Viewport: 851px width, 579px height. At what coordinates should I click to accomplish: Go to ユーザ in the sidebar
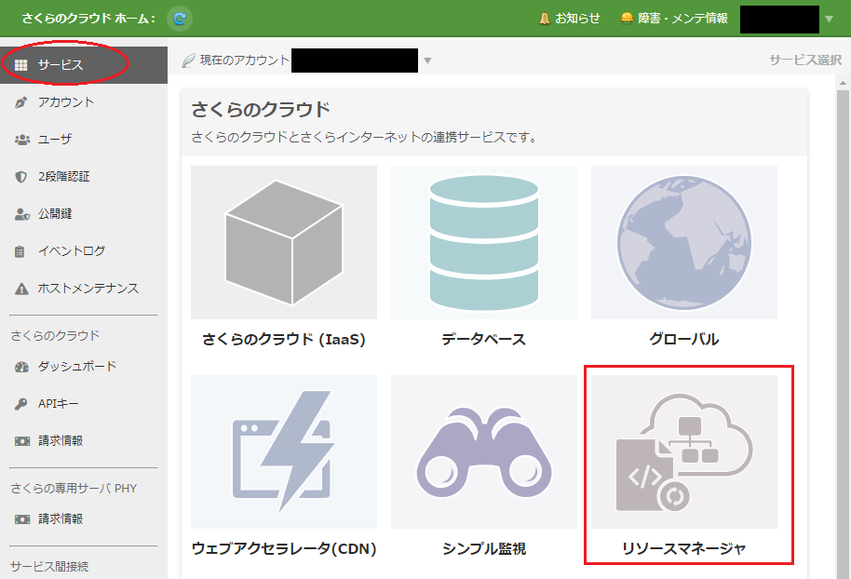pos(54,140)
